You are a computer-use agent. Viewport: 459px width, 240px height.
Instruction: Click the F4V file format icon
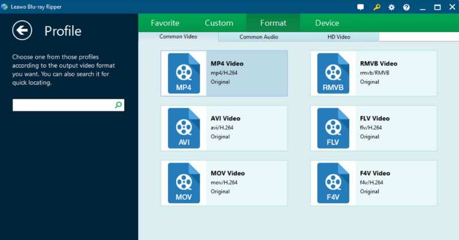[x=333, y=183]
